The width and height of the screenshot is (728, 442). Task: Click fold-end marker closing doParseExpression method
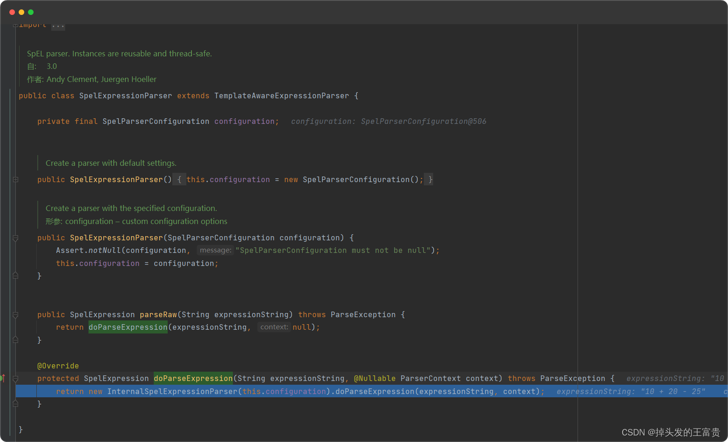tap(15, 404)
